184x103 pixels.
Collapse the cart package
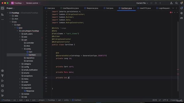20,40
